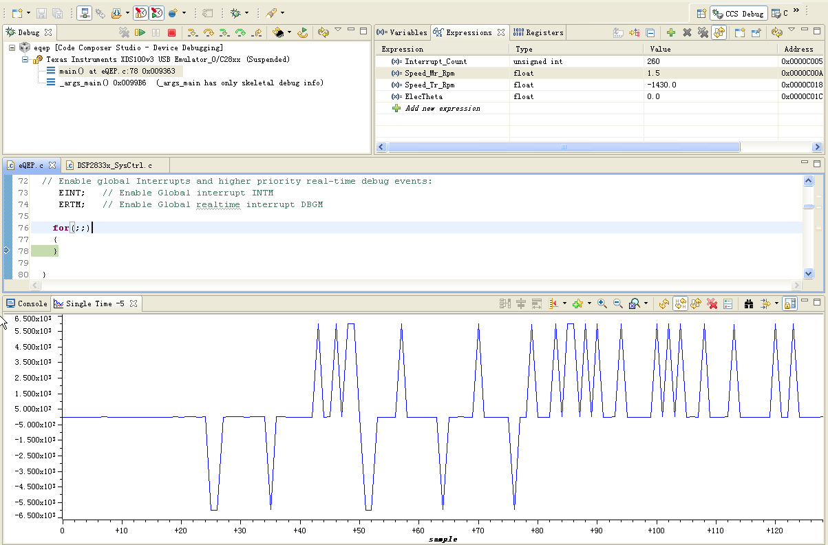
Task: Click the graph Zoom In magnifier
Action: point(602,303)
